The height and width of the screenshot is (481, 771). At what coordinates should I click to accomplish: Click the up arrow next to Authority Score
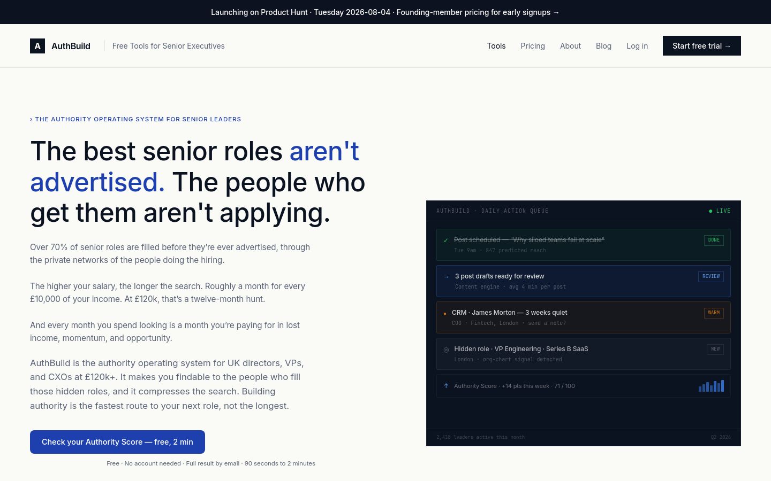click(x=446, y=386)
